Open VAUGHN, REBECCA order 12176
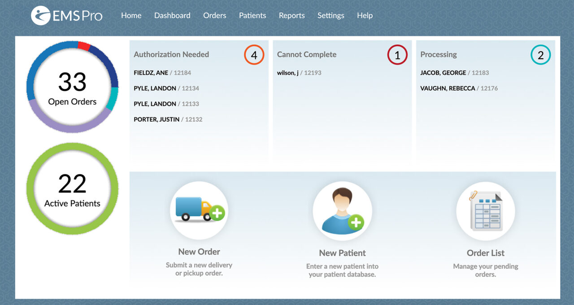Image resolution: width=574 pixels, height=305 pixels. pos(459,88)
